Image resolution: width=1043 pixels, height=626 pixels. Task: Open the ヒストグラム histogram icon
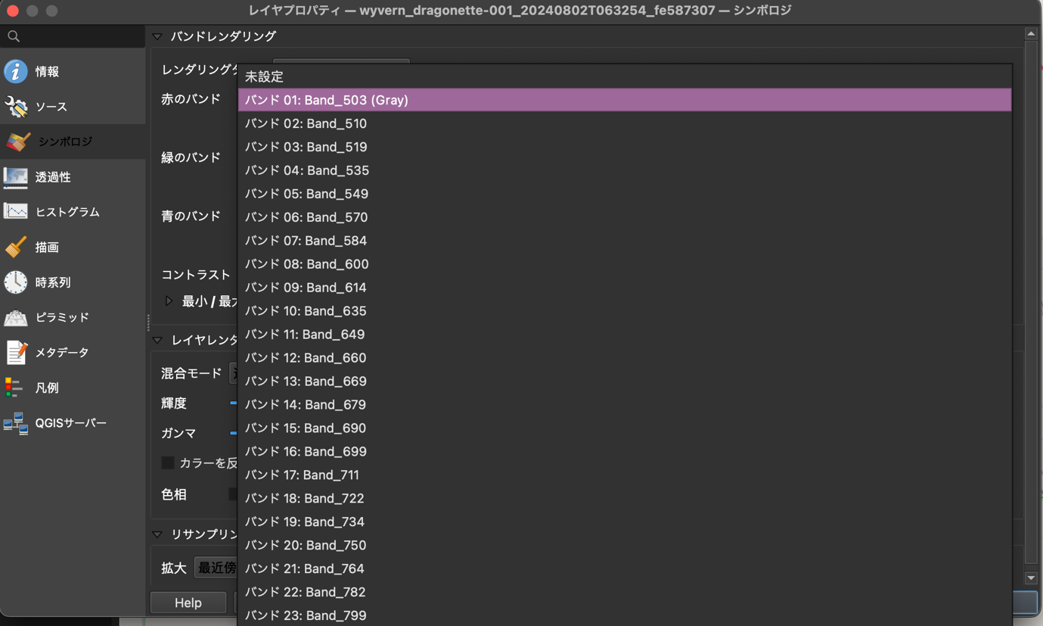(16, 212)
